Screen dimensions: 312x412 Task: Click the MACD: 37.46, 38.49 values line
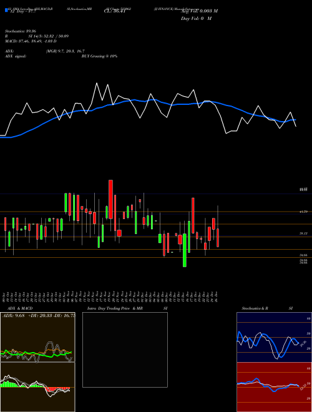point(31,41)
